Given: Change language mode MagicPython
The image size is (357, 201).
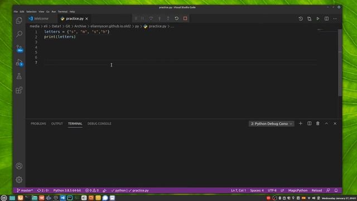Looking at the screenshot, I should point(298,190).
